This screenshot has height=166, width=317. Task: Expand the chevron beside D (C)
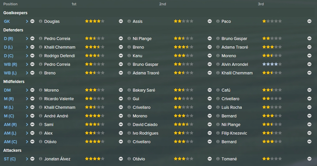27,56
